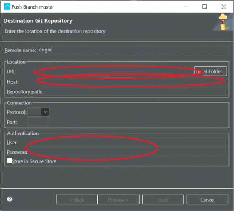This screenshot has width=234, height=211.
Task: Select the Host input field
Action: 135,82
